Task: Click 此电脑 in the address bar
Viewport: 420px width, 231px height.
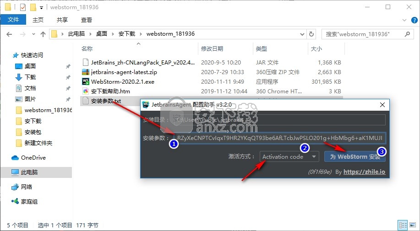Action: pyautogui.click(x=76, y=34)
